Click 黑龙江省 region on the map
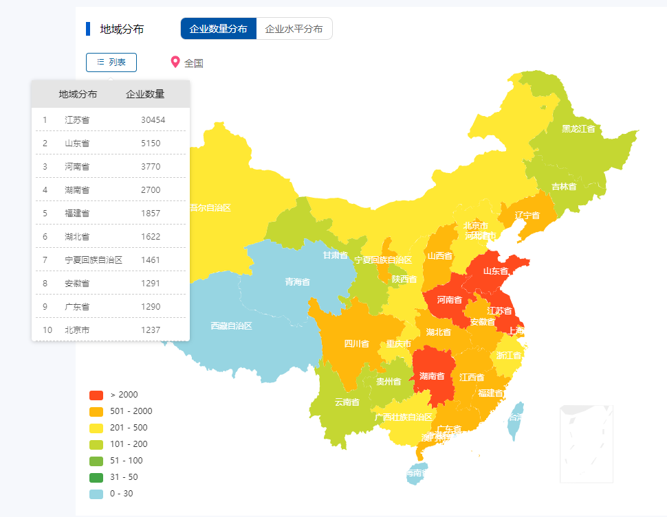The height and width of the screenshot is (517, 667). (578, 128)
